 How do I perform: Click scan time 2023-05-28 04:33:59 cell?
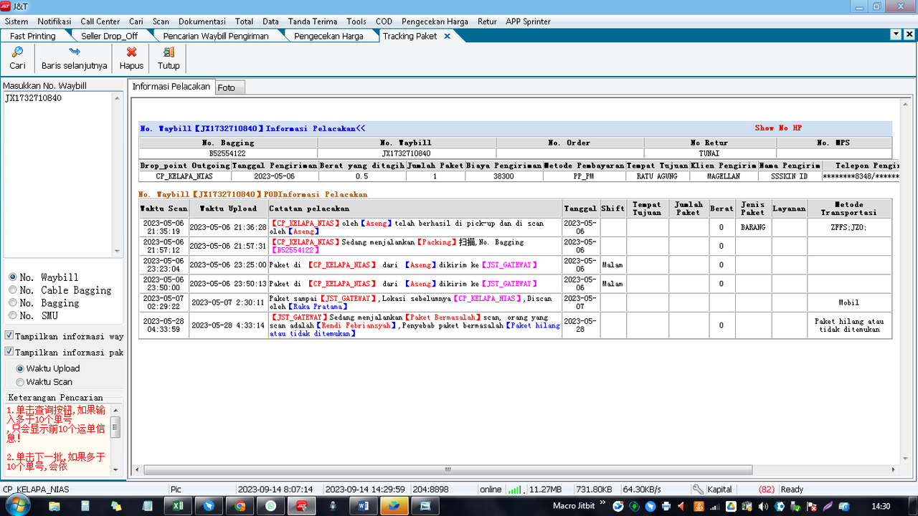pyautogui.click(x=164, y=325)
